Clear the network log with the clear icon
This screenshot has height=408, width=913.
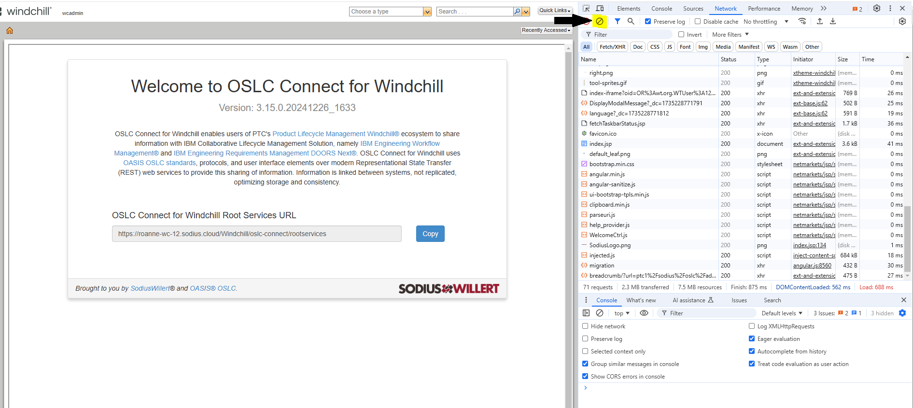[x=600, y=21]
